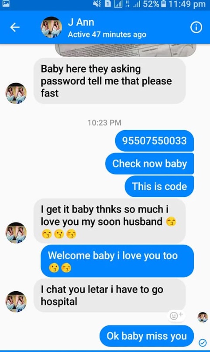Open conversation info icon

[x=196, y=28]
